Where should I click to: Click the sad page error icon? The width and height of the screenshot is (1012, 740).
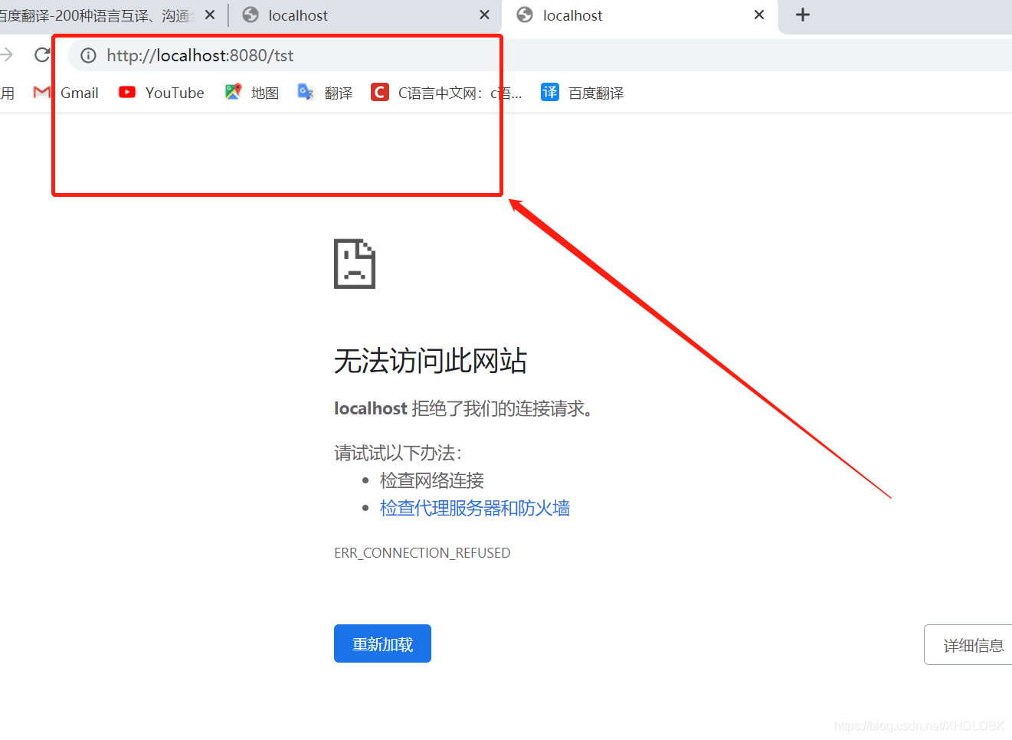click(x=354, y=264)
